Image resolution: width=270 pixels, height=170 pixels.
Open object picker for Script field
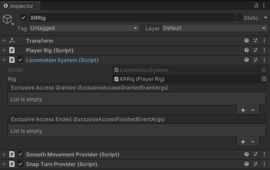click(264, 70)
